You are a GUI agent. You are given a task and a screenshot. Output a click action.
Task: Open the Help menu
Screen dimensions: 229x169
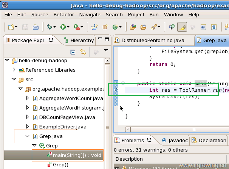click(x=193, y=15)
